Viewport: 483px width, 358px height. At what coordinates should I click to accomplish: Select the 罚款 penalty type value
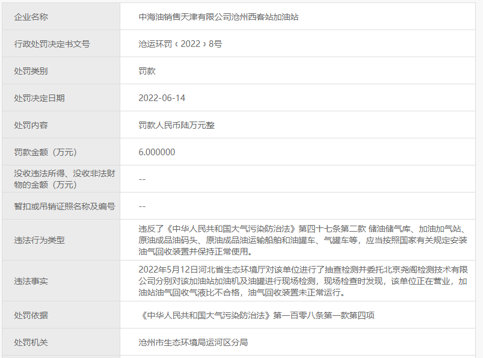point(147,71)
